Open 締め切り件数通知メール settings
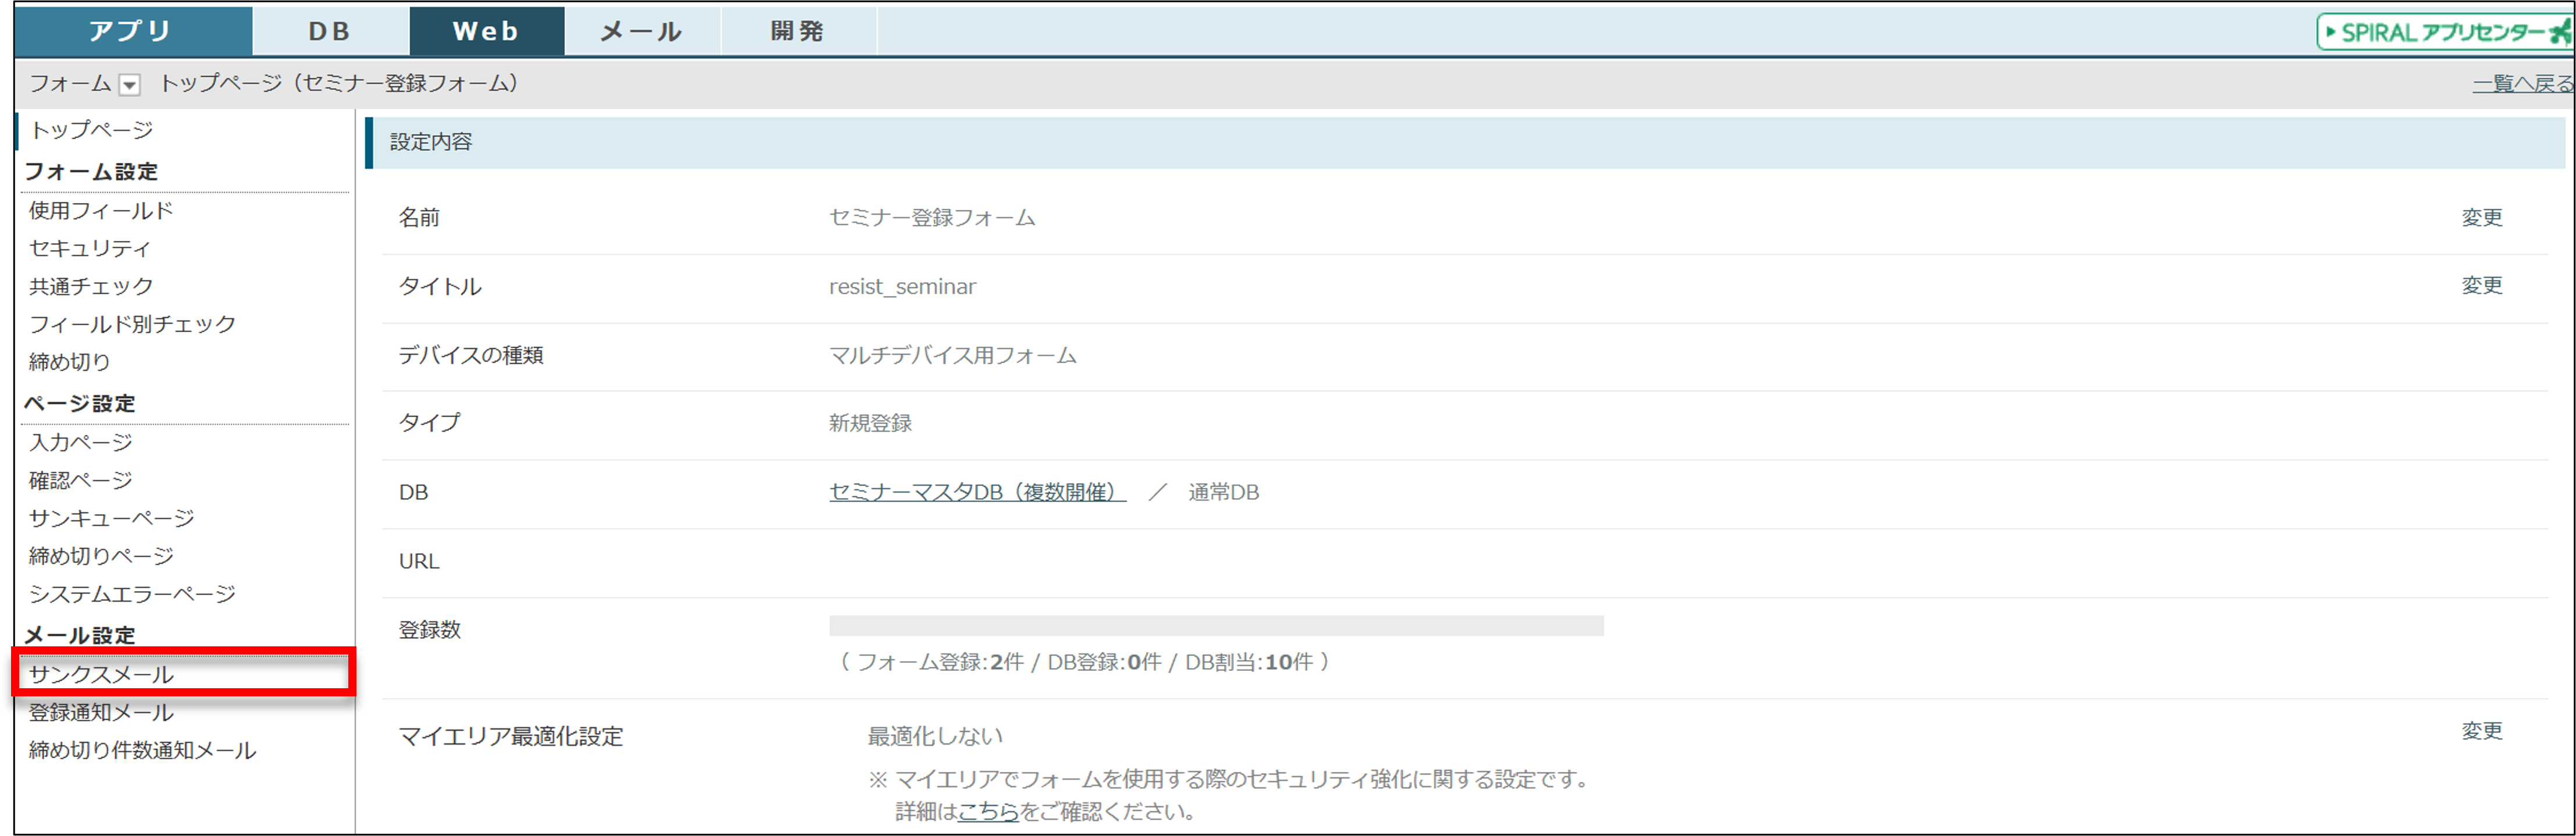The height and width of the screenshot is (836, 2576). (x=142, y=750)
